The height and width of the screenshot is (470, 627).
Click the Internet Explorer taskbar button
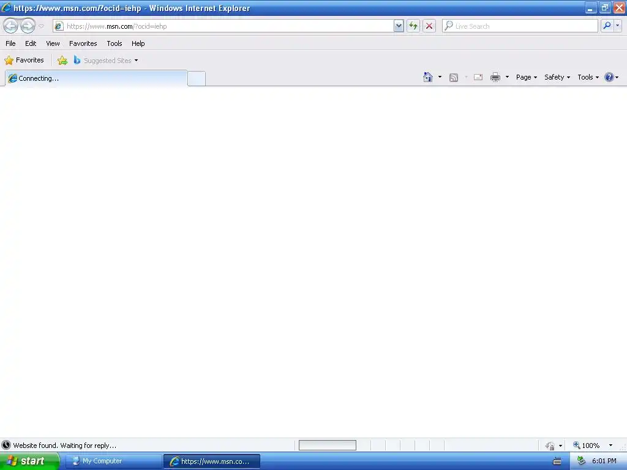[212, 461]
